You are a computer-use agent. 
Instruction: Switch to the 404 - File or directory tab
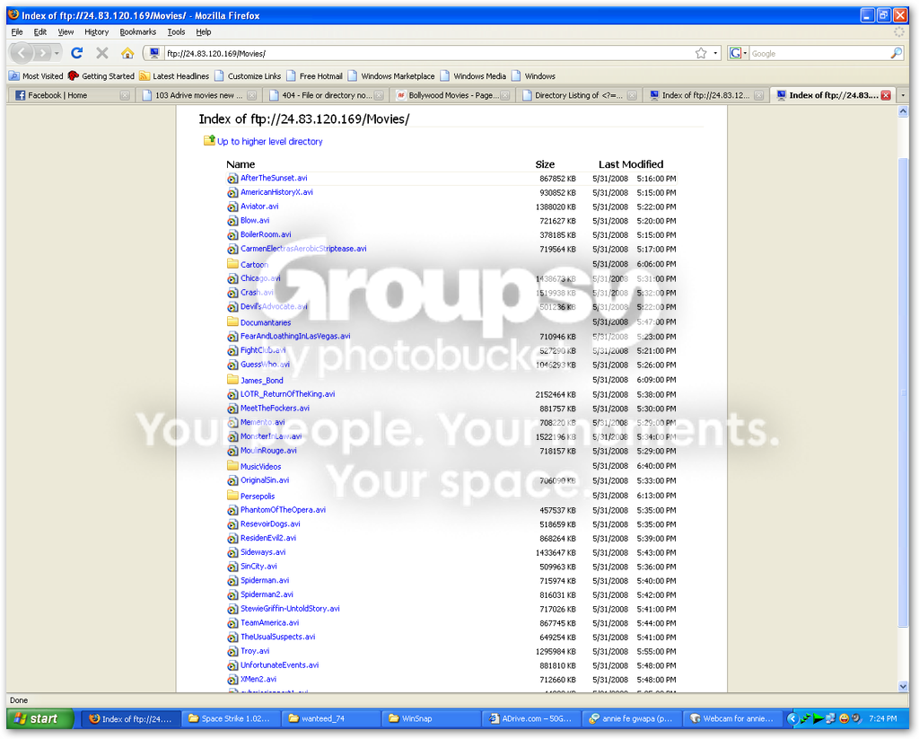(326, 95)
